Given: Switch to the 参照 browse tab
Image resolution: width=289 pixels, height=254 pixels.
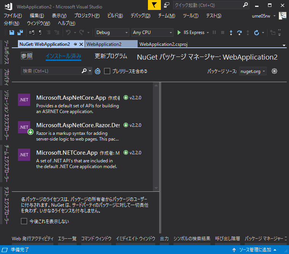Looking at the screenshot, I should click(x=27, y=56).
